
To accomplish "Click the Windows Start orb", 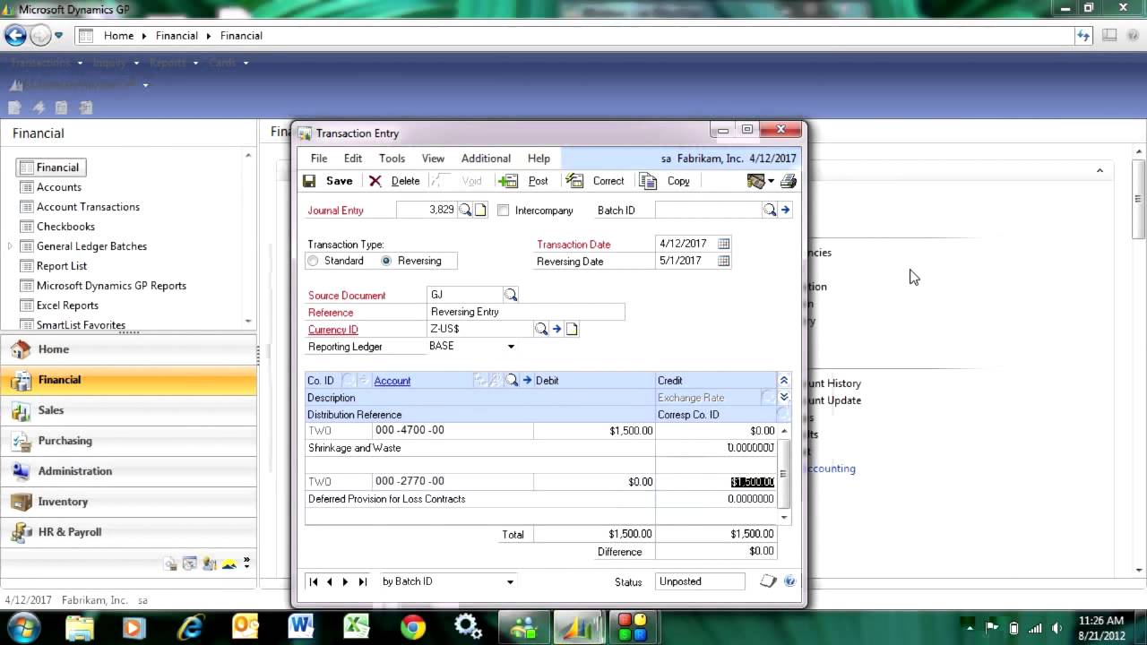I will [24, 625].
